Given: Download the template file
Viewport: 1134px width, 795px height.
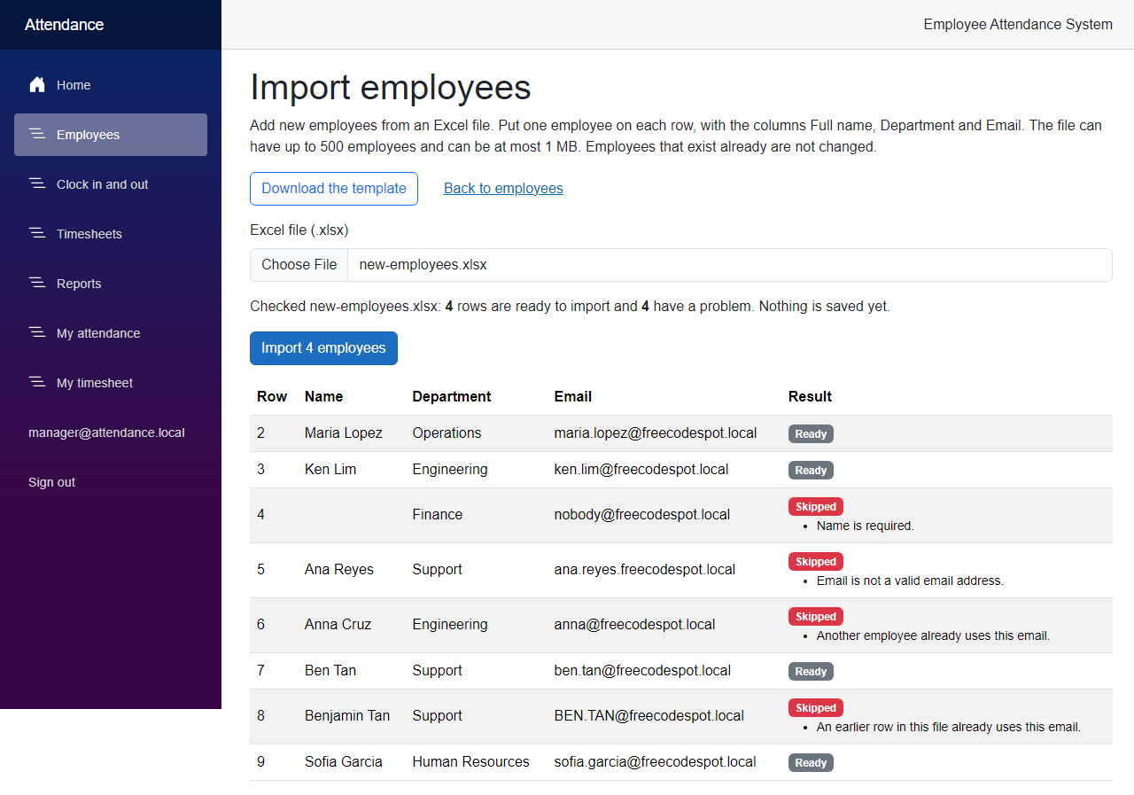Looking at the screenshot, I should coord(334,189).
